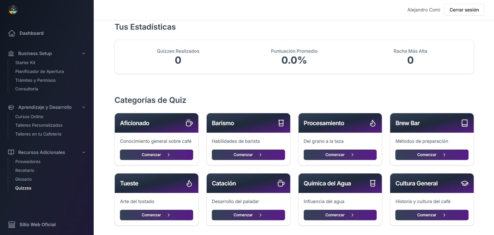This screenshot has width=494, height=235.
Task: Click the app logo in sidebar
Action: click(13, 10)
